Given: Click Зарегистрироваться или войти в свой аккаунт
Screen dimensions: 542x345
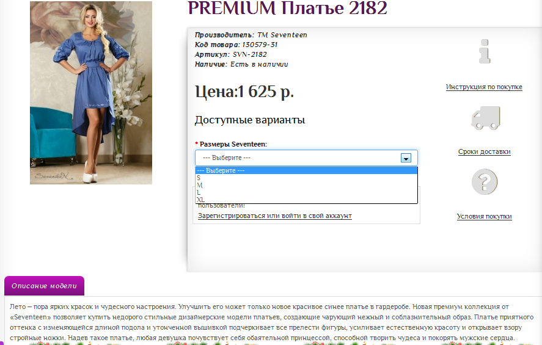Looking at the screenshot, I should pyautogui.click(x=275, y=216).
